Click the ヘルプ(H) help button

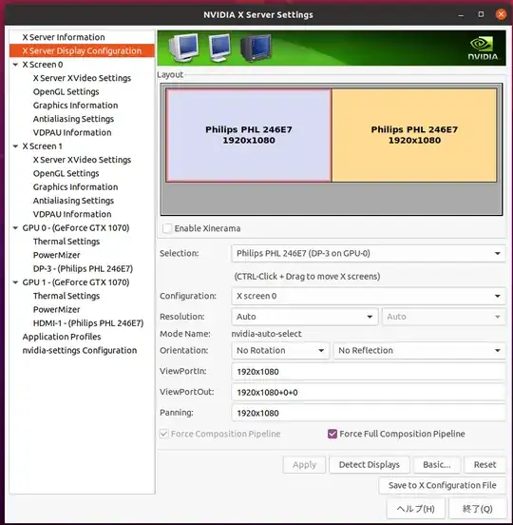415,509
